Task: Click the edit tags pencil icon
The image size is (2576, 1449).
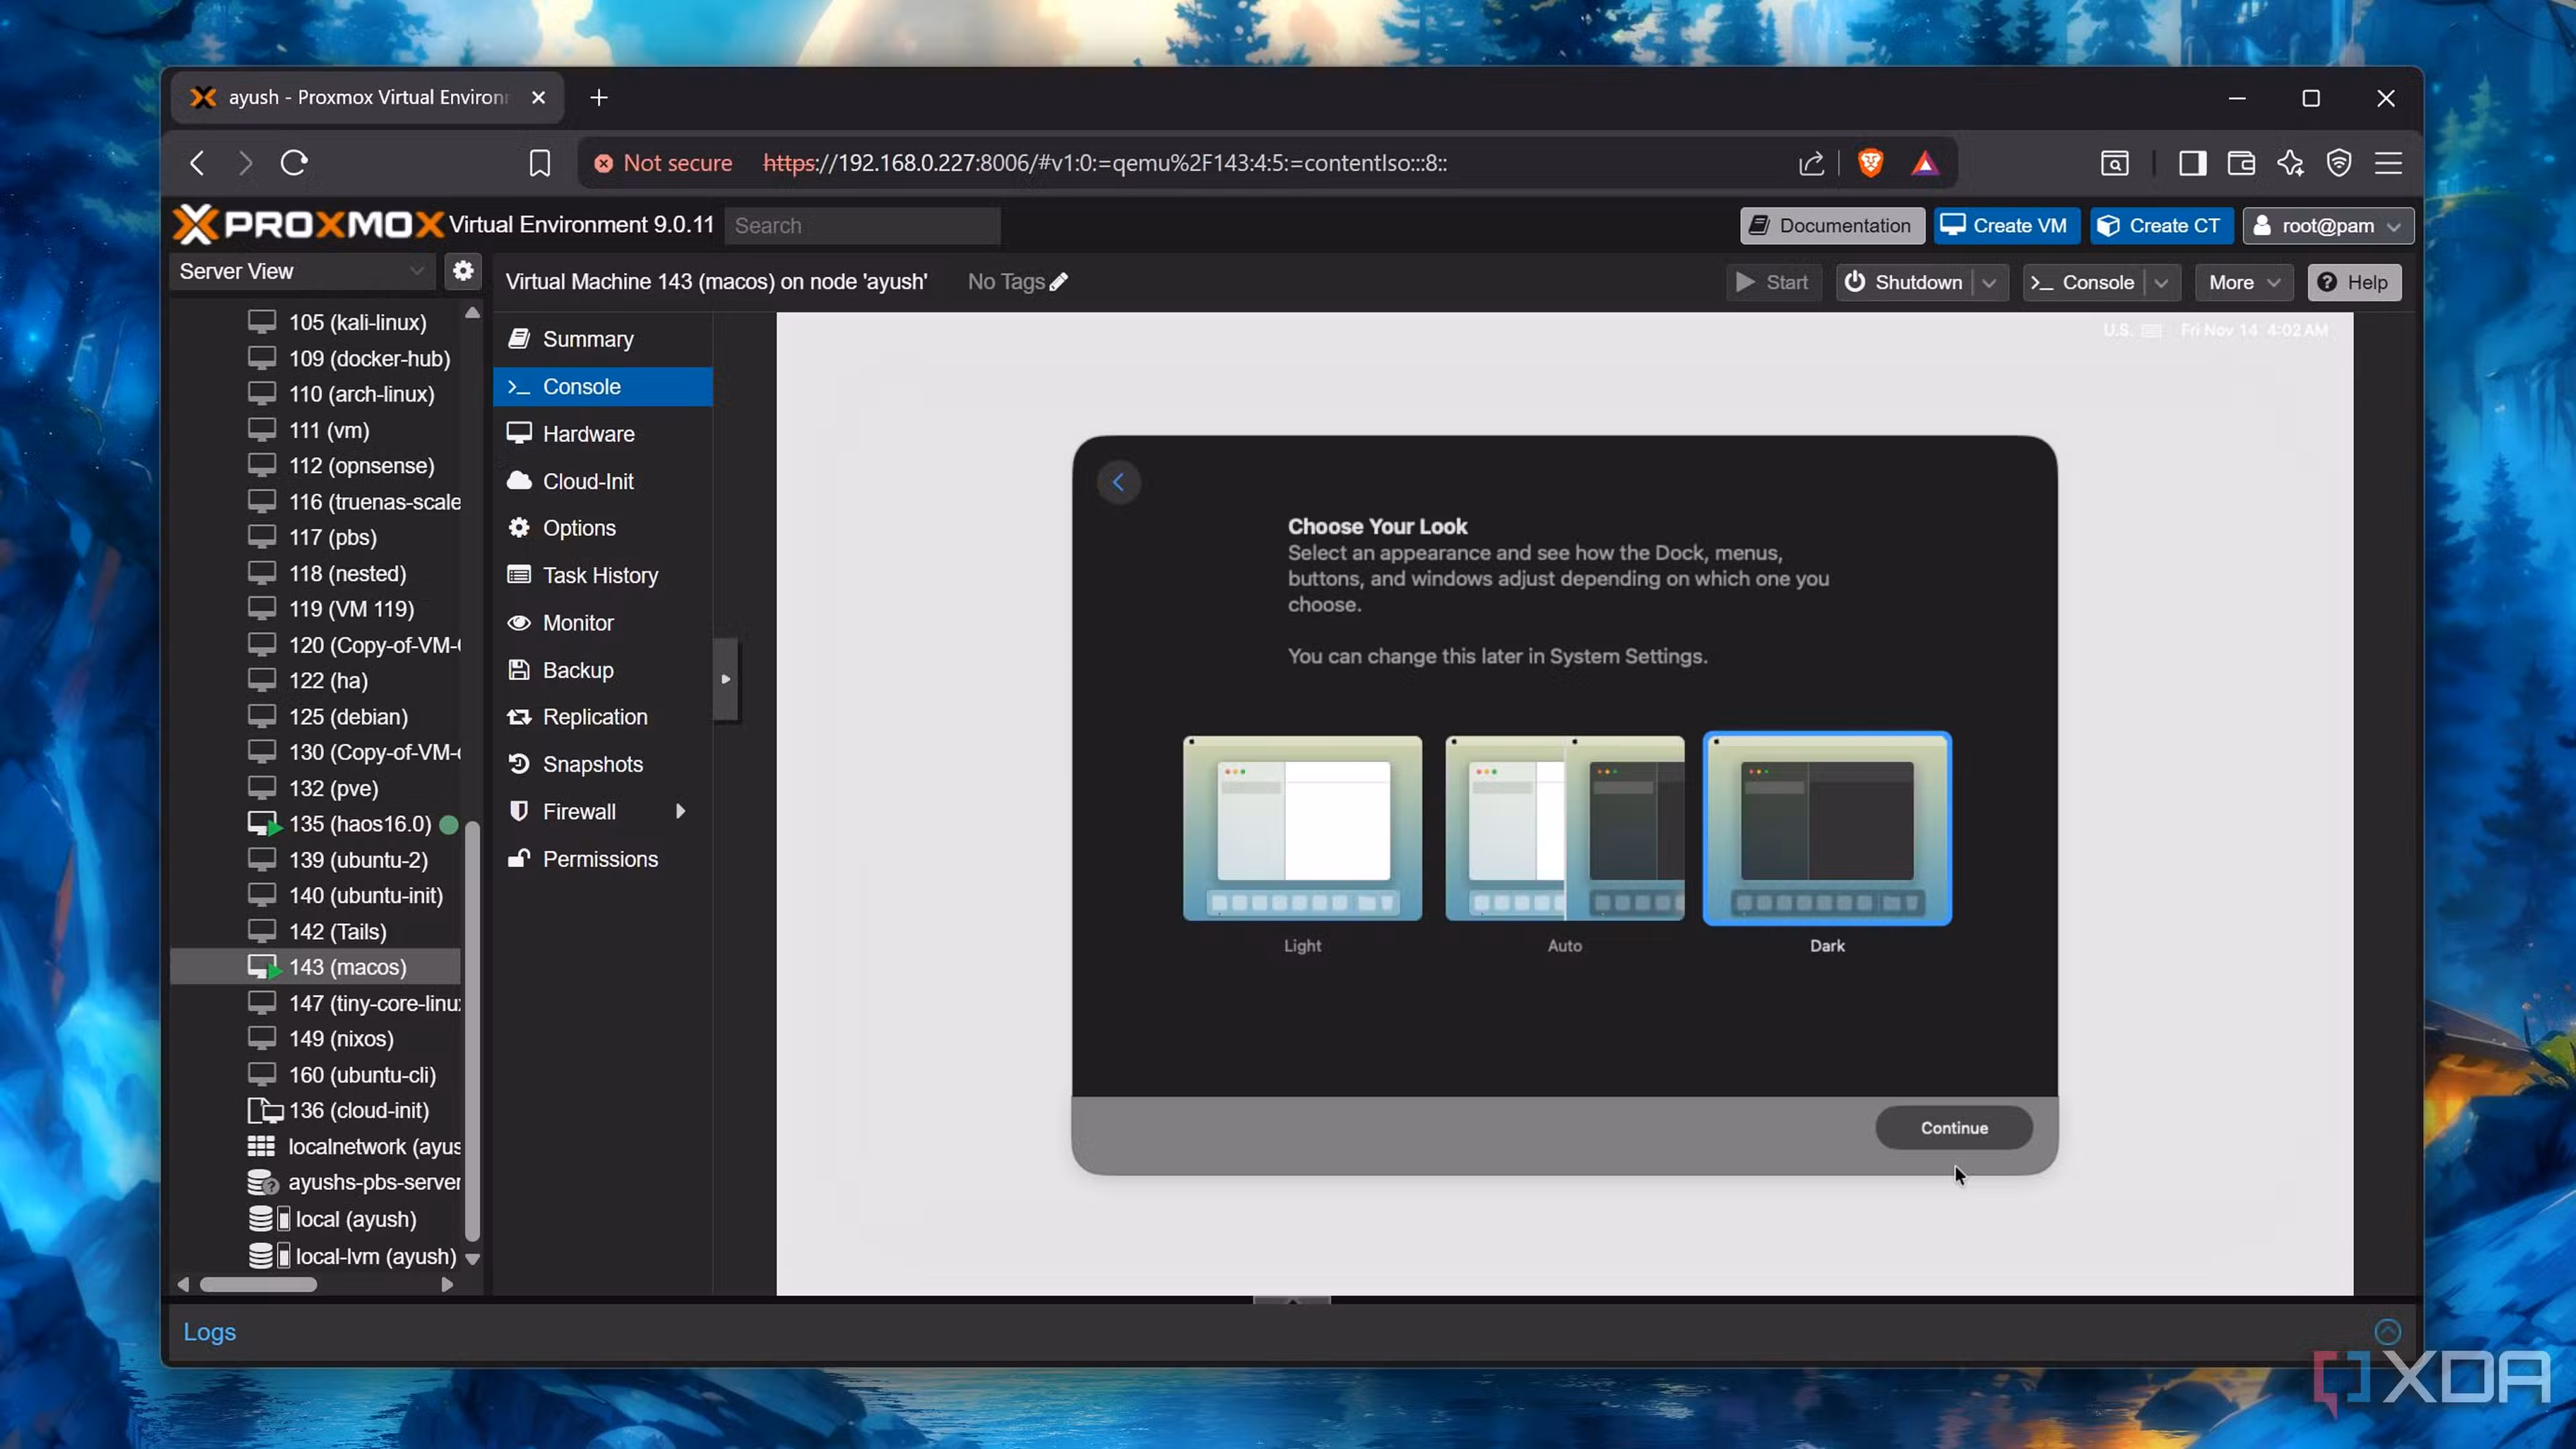Action: [1059, 282]
